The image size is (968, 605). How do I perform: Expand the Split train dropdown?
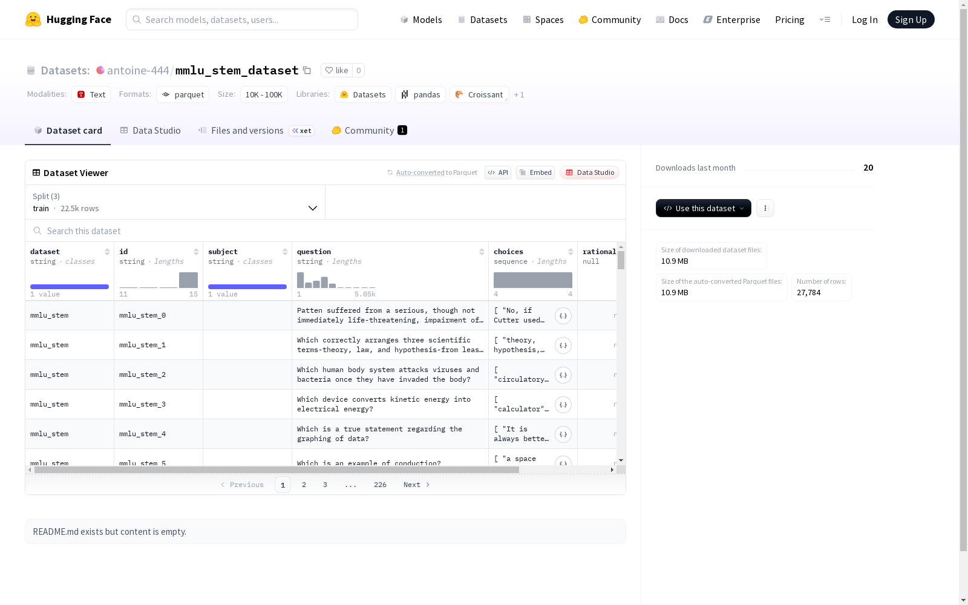point(175,202)
